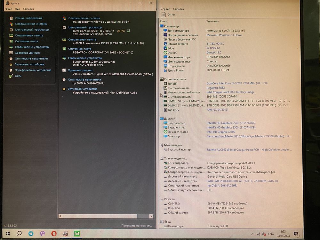
Task: Open Центральный процессор heading in Speccy summary
Action: tap(85, 27)
